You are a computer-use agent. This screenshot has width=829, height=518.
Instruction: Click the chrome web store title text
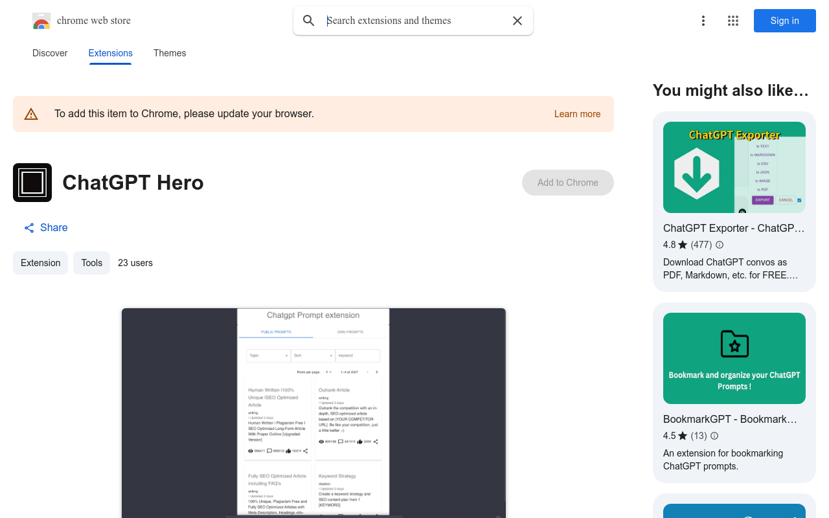(x=94, y=21)
